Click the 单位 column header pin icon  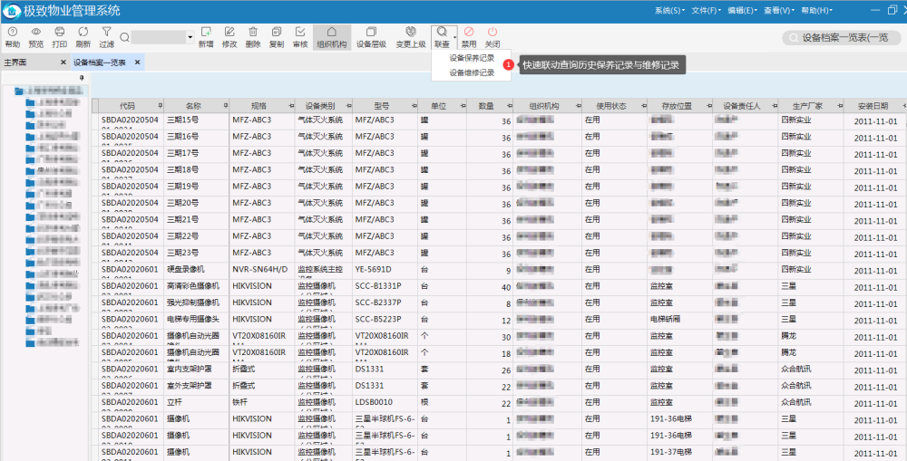point(463,106)
